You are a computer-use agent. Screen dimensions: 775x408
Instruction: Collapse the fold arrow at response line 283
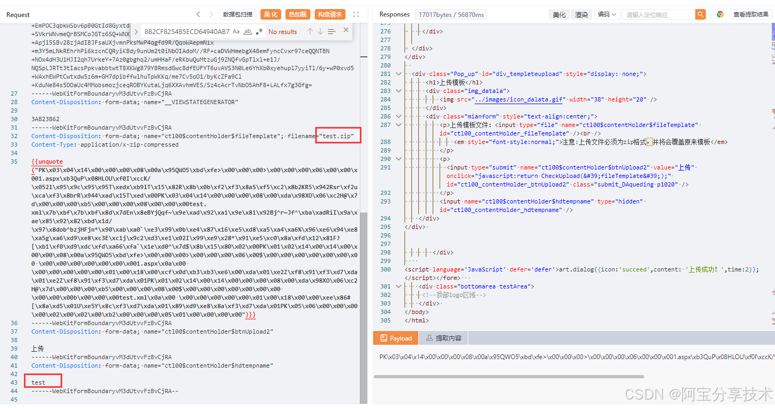[399, 91]
